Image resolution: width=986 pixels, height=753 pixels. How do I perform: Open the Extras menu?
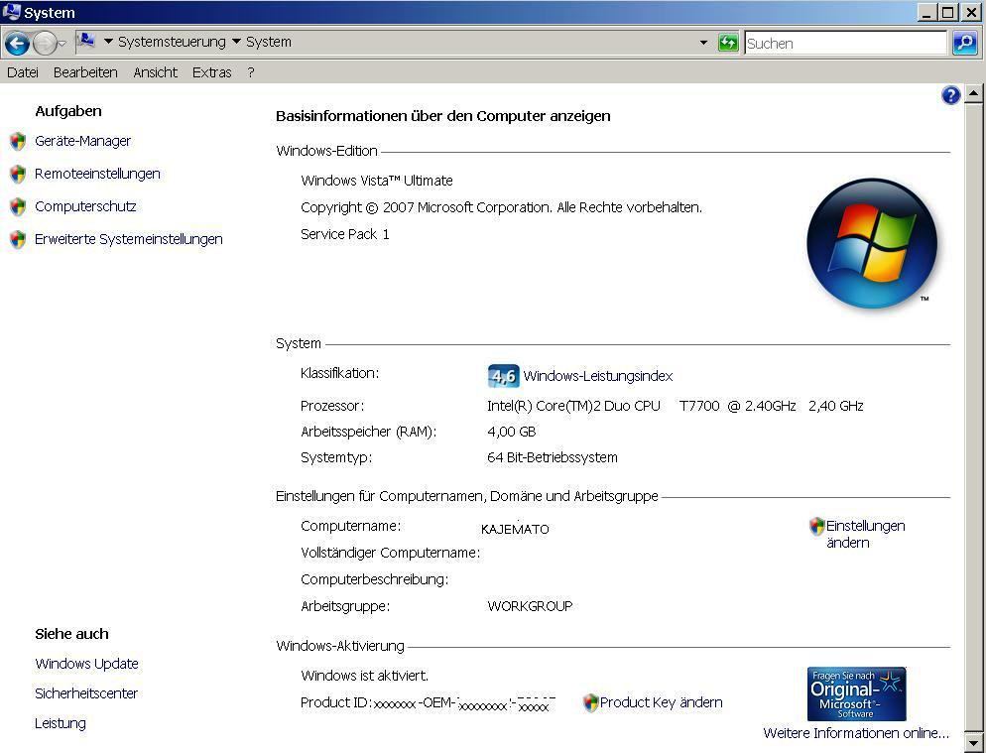(x=212, y=72)
